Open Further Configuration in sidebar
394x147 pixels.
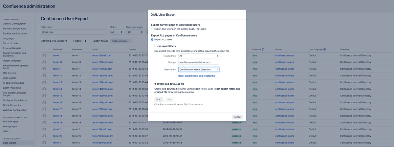click(x=14, y=29)
